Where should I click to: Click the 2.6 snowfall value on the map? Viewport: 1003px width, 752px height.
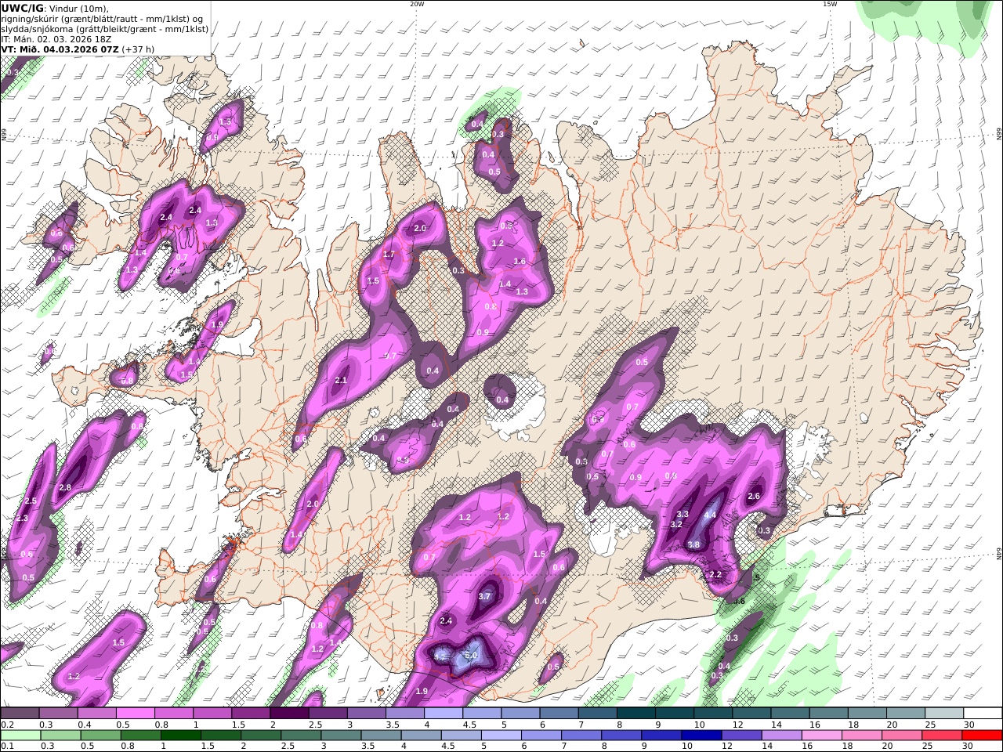click(754, 497)
